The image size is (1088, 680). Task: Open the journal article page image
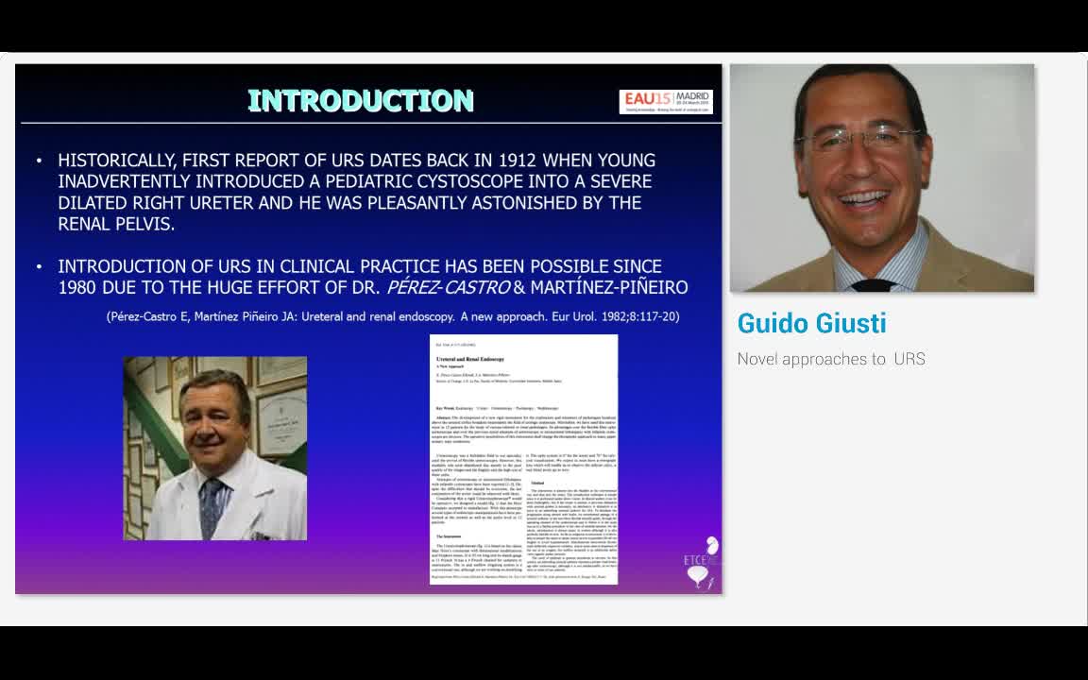[x=523, y=459]
